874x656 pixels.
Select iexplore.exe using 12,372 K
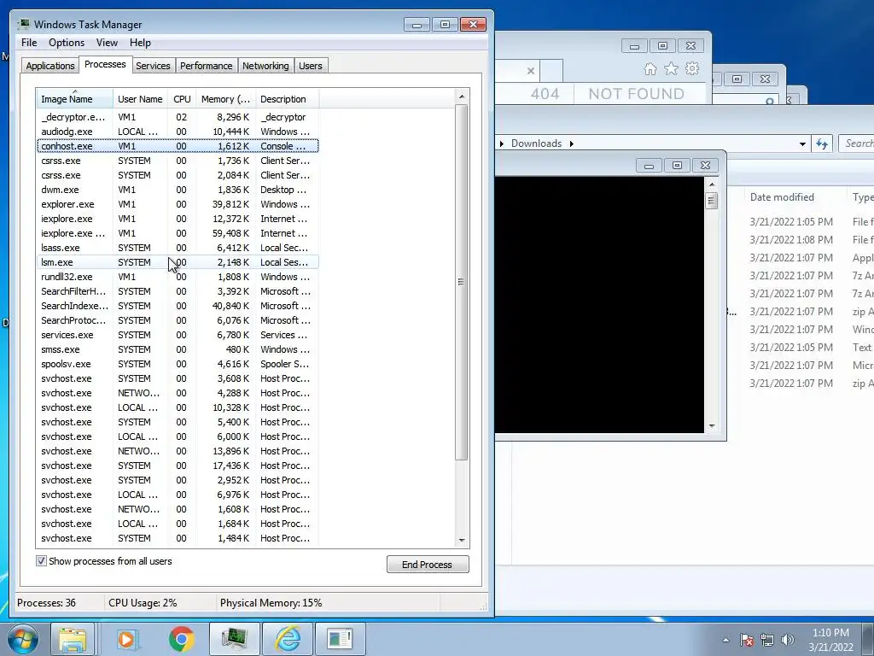pyautogui.click(x=178, y=219)
